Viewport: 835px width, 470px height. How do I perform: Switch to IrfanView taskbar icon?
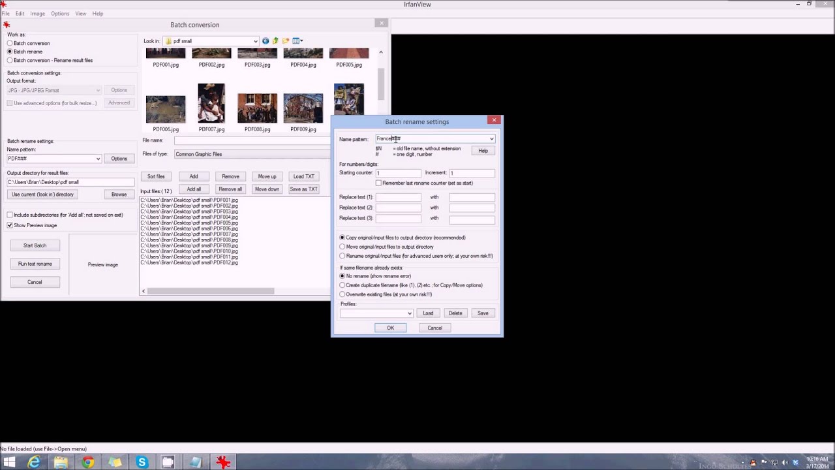pos(223,462)
